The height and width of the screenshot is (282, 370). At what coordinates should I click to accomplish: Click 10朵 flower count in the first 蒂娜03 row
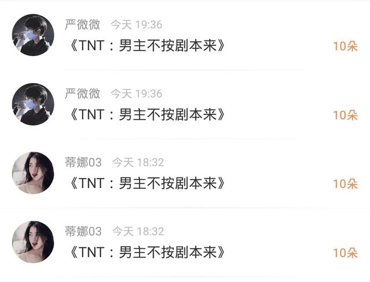[x=345, y=184]
